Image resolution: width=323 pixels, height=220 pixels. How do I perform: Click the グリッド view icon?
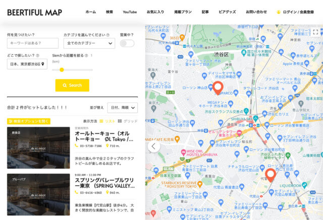pos(120,121)
